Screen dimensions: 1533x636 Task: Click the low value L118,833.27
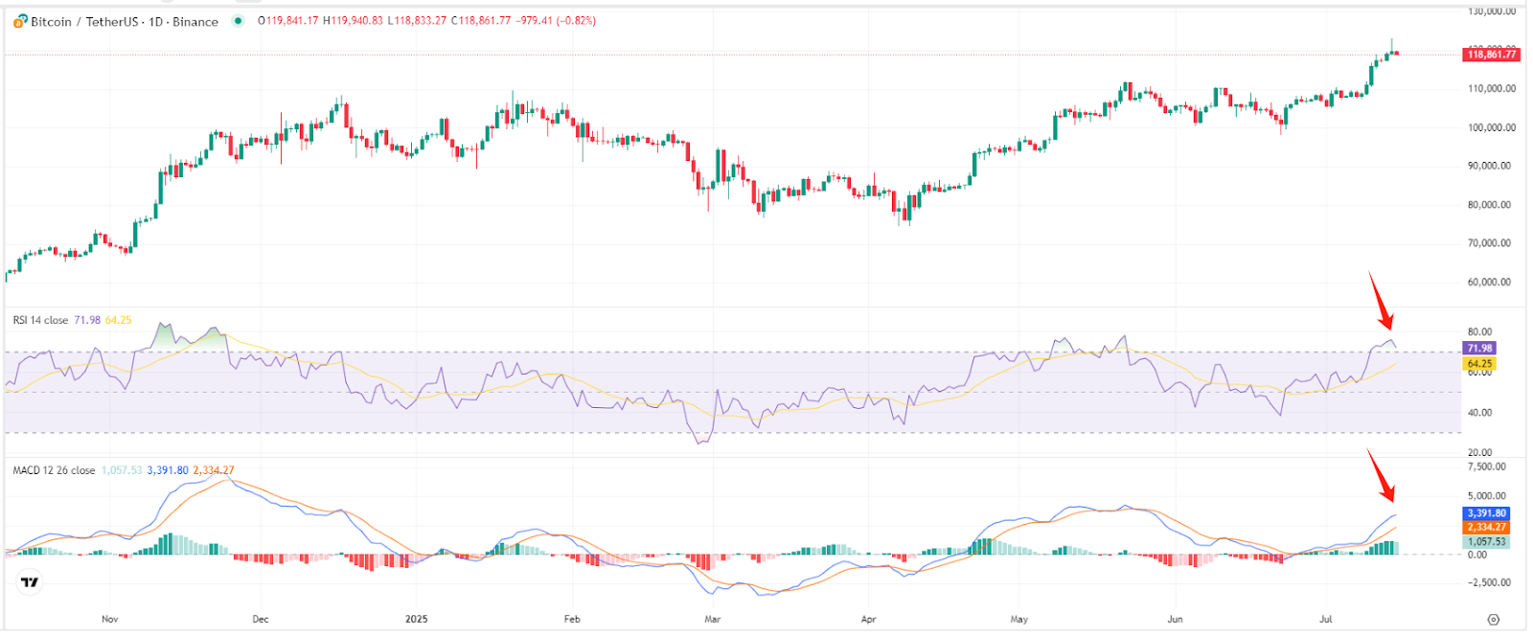pyautogui.click(x=417, y=21)
